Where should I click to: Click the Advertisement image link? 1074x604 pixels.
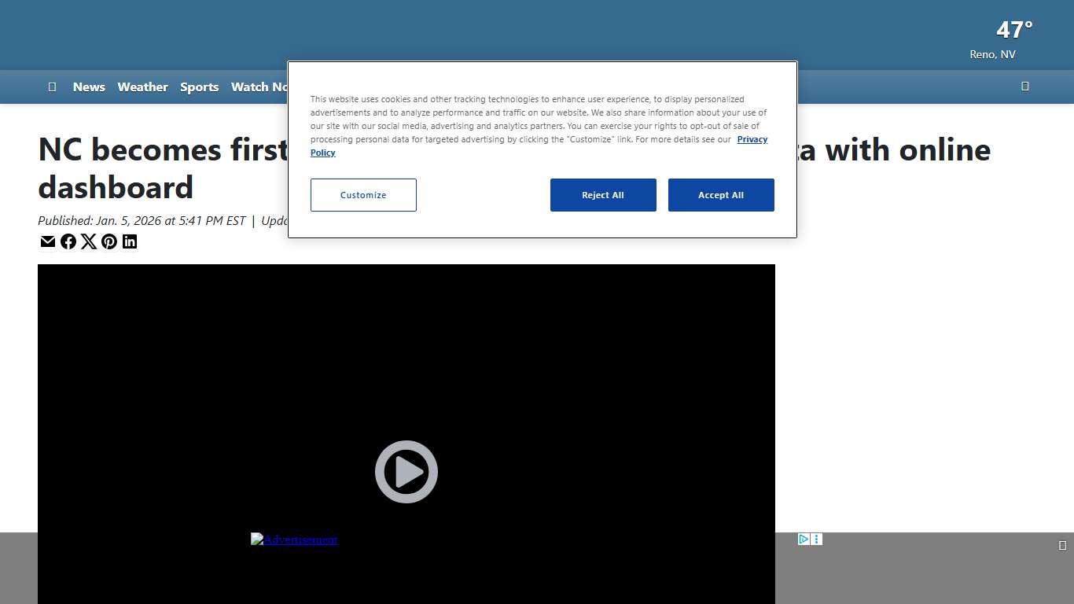[x=294, y=540]
